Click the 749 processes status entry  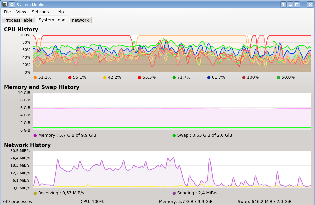(17, 202)
